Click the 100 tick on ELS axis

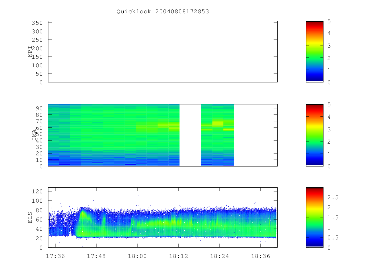pos(37,201)
